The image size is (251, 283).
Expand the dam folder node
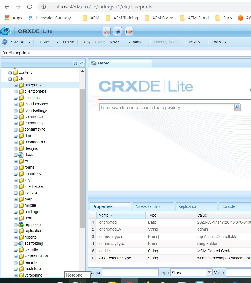point(16,136)
